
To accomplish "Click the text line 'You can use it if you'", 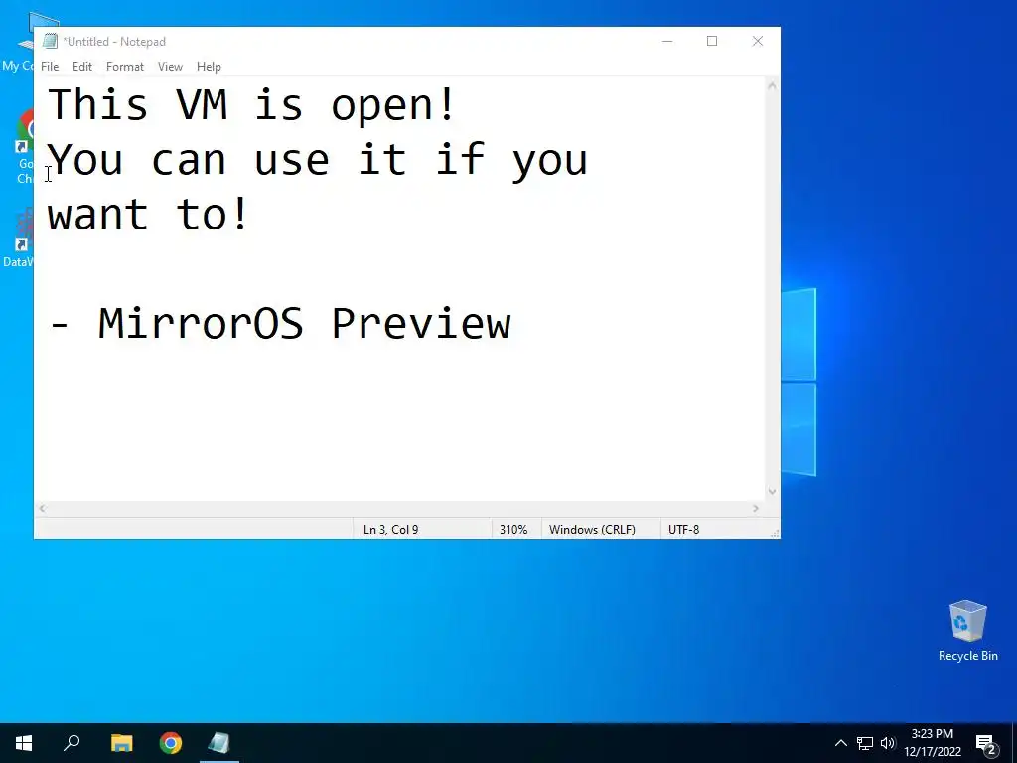I will 318,160.
